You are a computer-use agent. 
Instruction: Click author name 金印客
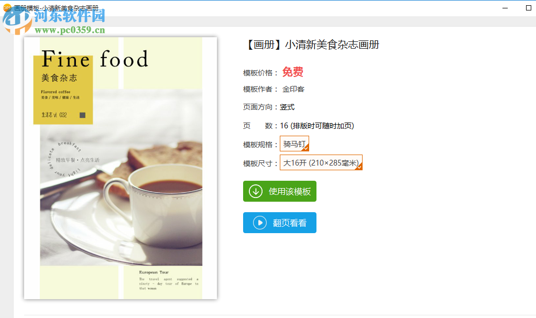tap(293, 89)
